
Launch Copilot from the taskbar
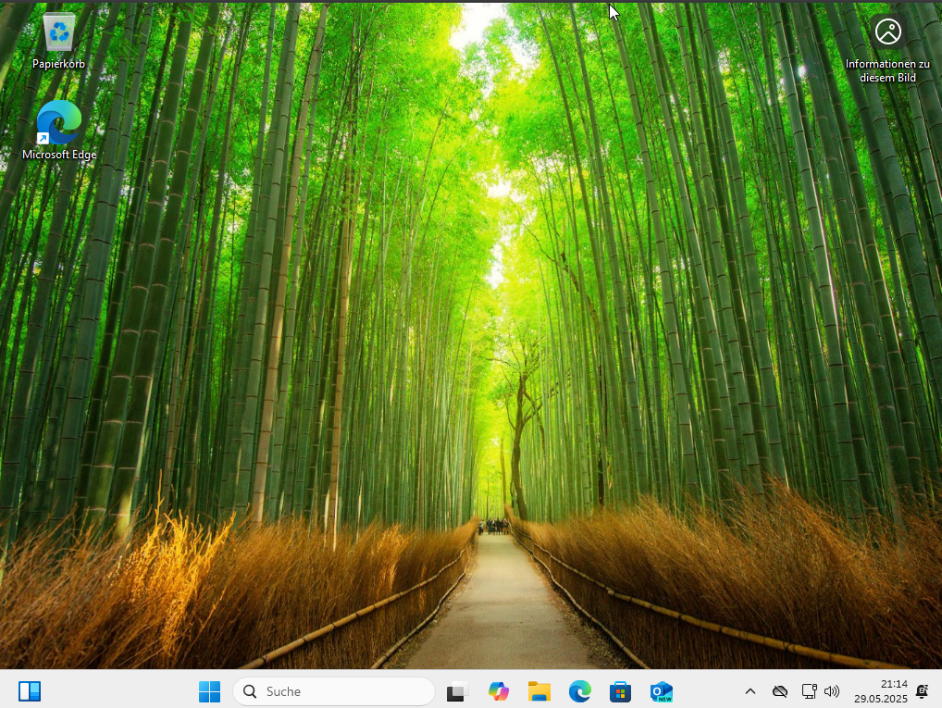(499, 691)
